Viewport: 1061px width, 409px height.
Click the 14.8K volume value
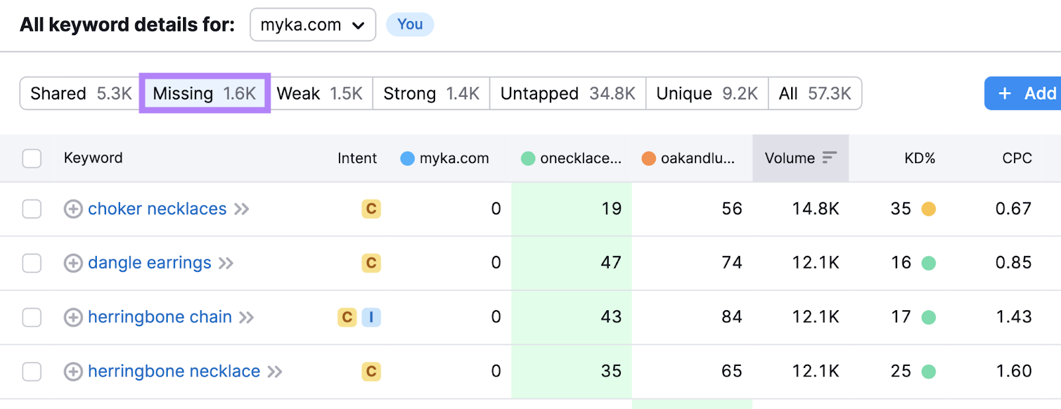click(816, 209)
